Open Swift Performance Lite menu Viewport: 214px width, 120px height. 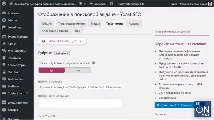[131, 4]
